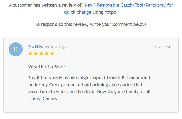Click the "Wealth of a Shelf" review title
This screenshot has height=119, width=182.
coord(47,67)
